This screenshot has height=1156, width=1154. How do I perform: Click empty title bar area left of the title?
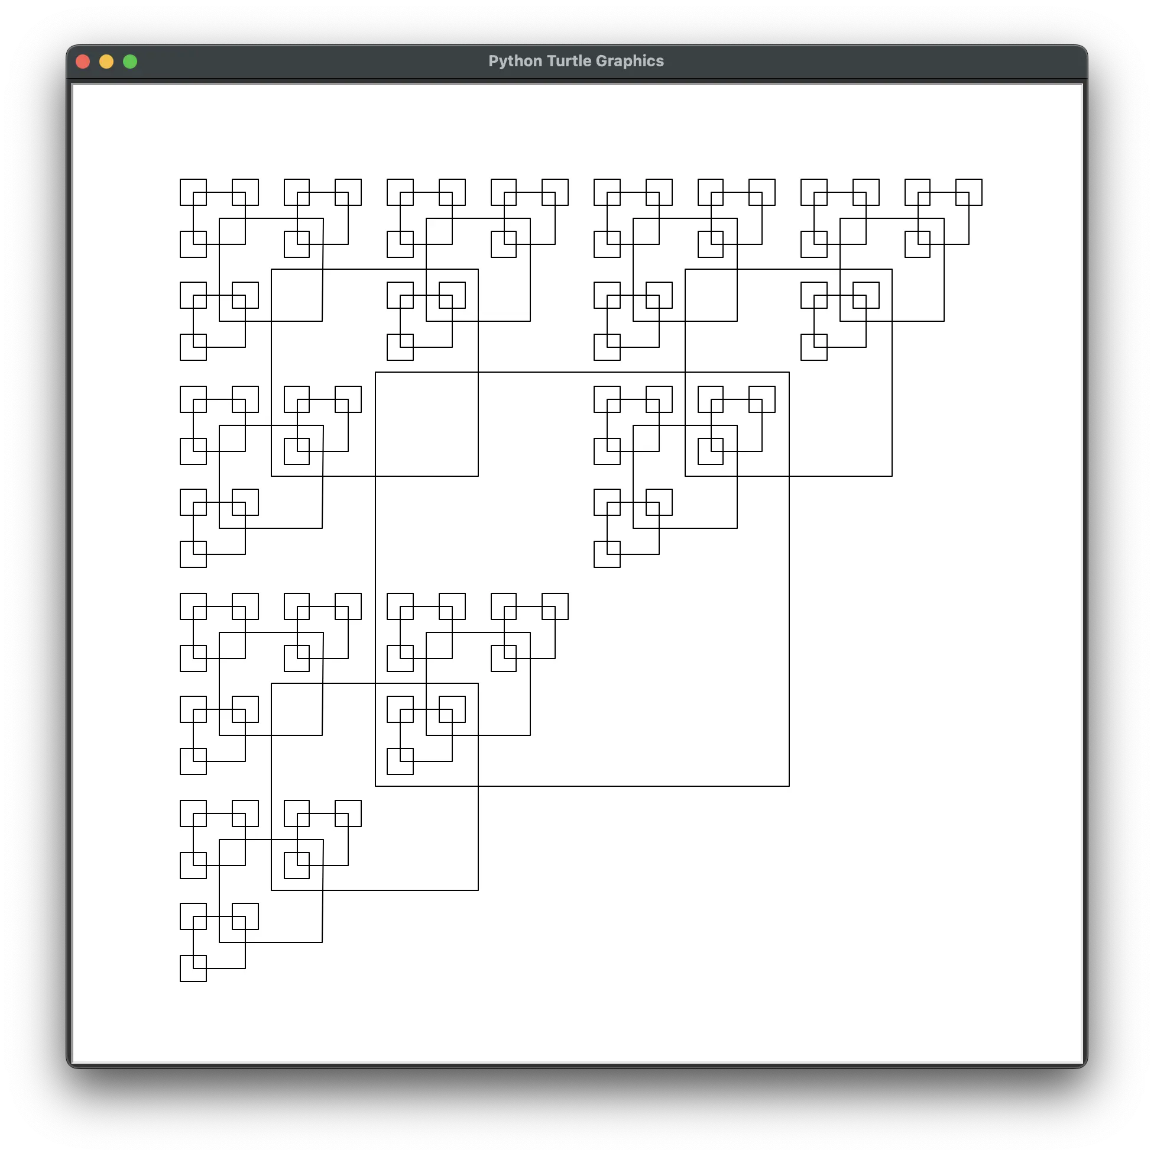point(311,61)
